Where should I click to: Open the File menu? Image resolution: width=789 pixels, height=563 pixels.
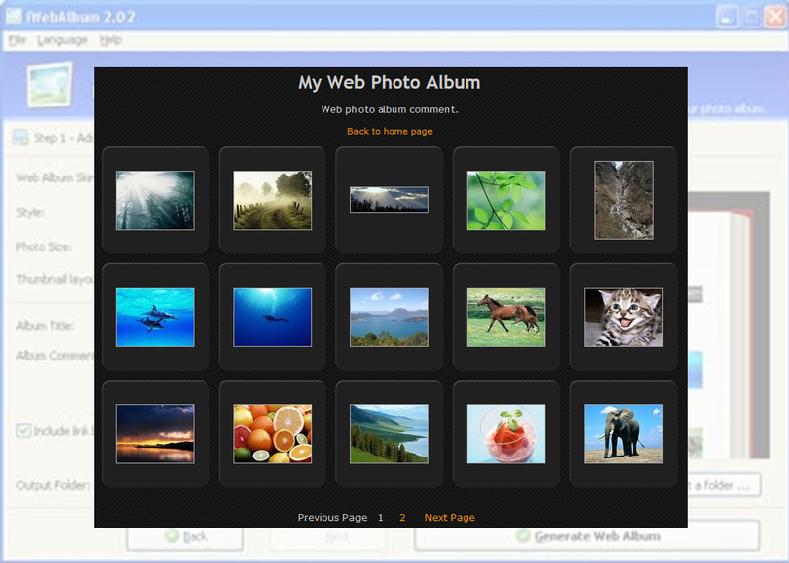point(17,40)
